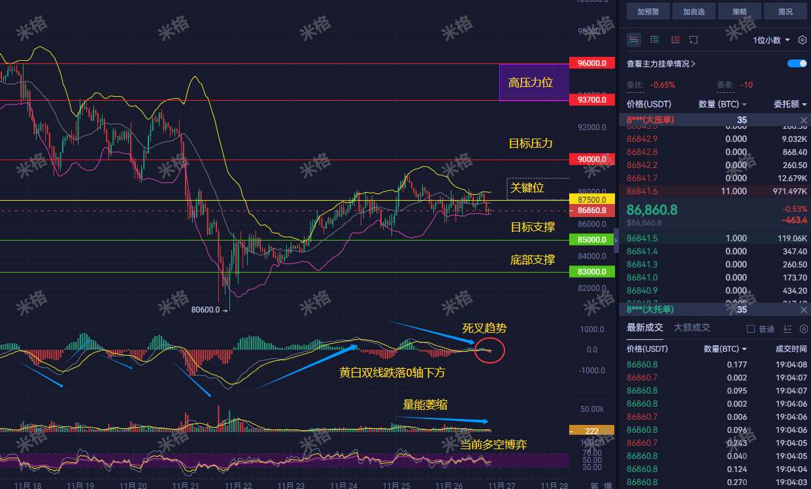Open trade list settings hexagon icon
The height and width of the screenshot is (489, 811).
[803, 328]
